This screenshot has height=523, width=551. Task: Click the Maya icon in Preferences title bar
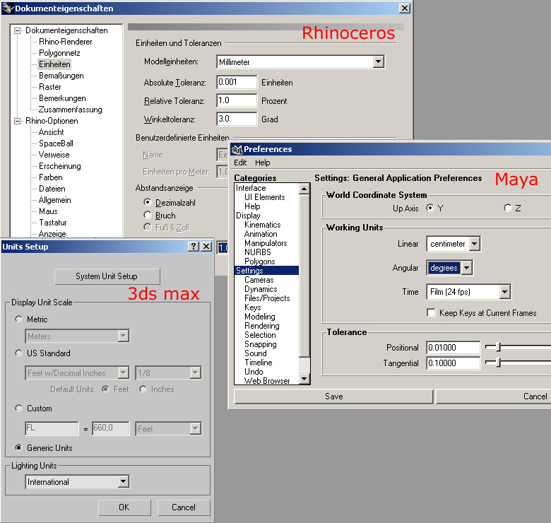(237, 149)
